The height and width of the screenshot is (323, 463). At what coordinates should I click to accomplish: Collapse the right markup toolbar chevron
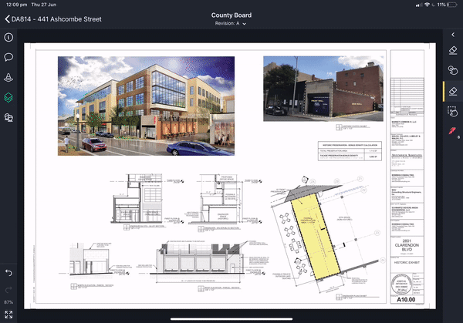[x=453, y=35]
